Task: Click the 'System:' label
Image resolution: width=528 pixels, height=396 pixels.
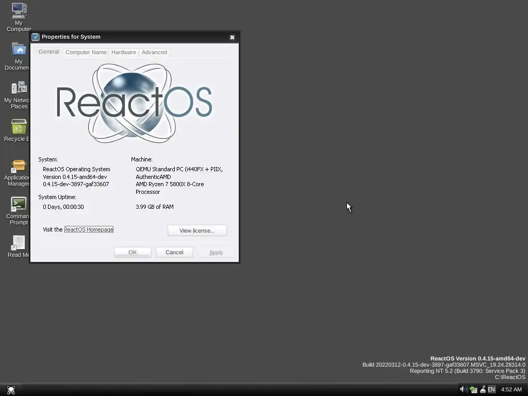Action: pos(48,159)
